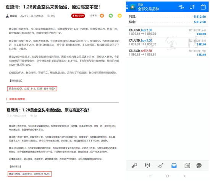The width and height of the screenshot is (210, 182).
Task: Click the 操作建议 heading in top article
Action: pyautogui.click(x=16, y=81)
